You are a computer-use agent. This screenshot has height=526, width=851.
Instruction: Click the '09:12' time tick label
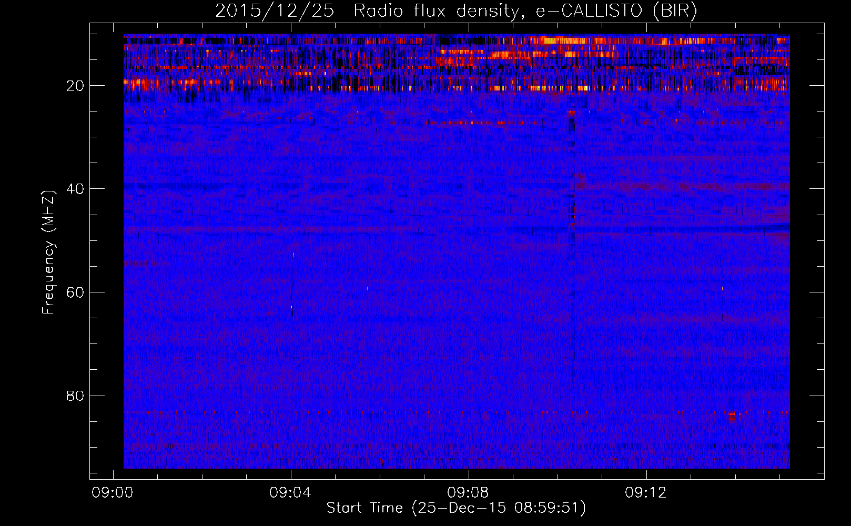pos(646,493)
